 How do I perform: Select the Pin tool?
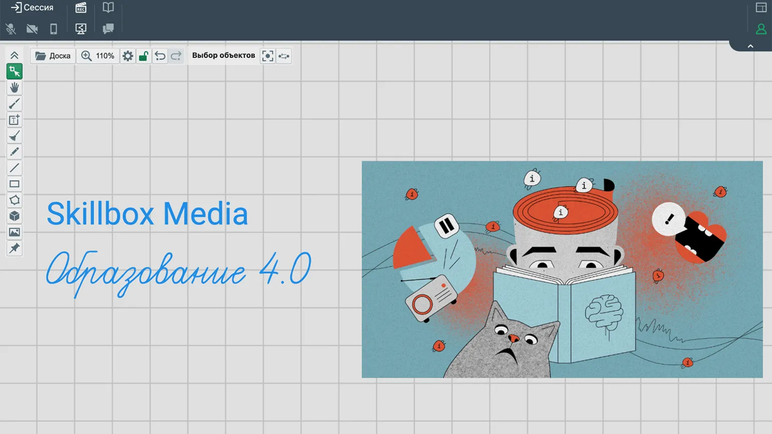(14, 248)
